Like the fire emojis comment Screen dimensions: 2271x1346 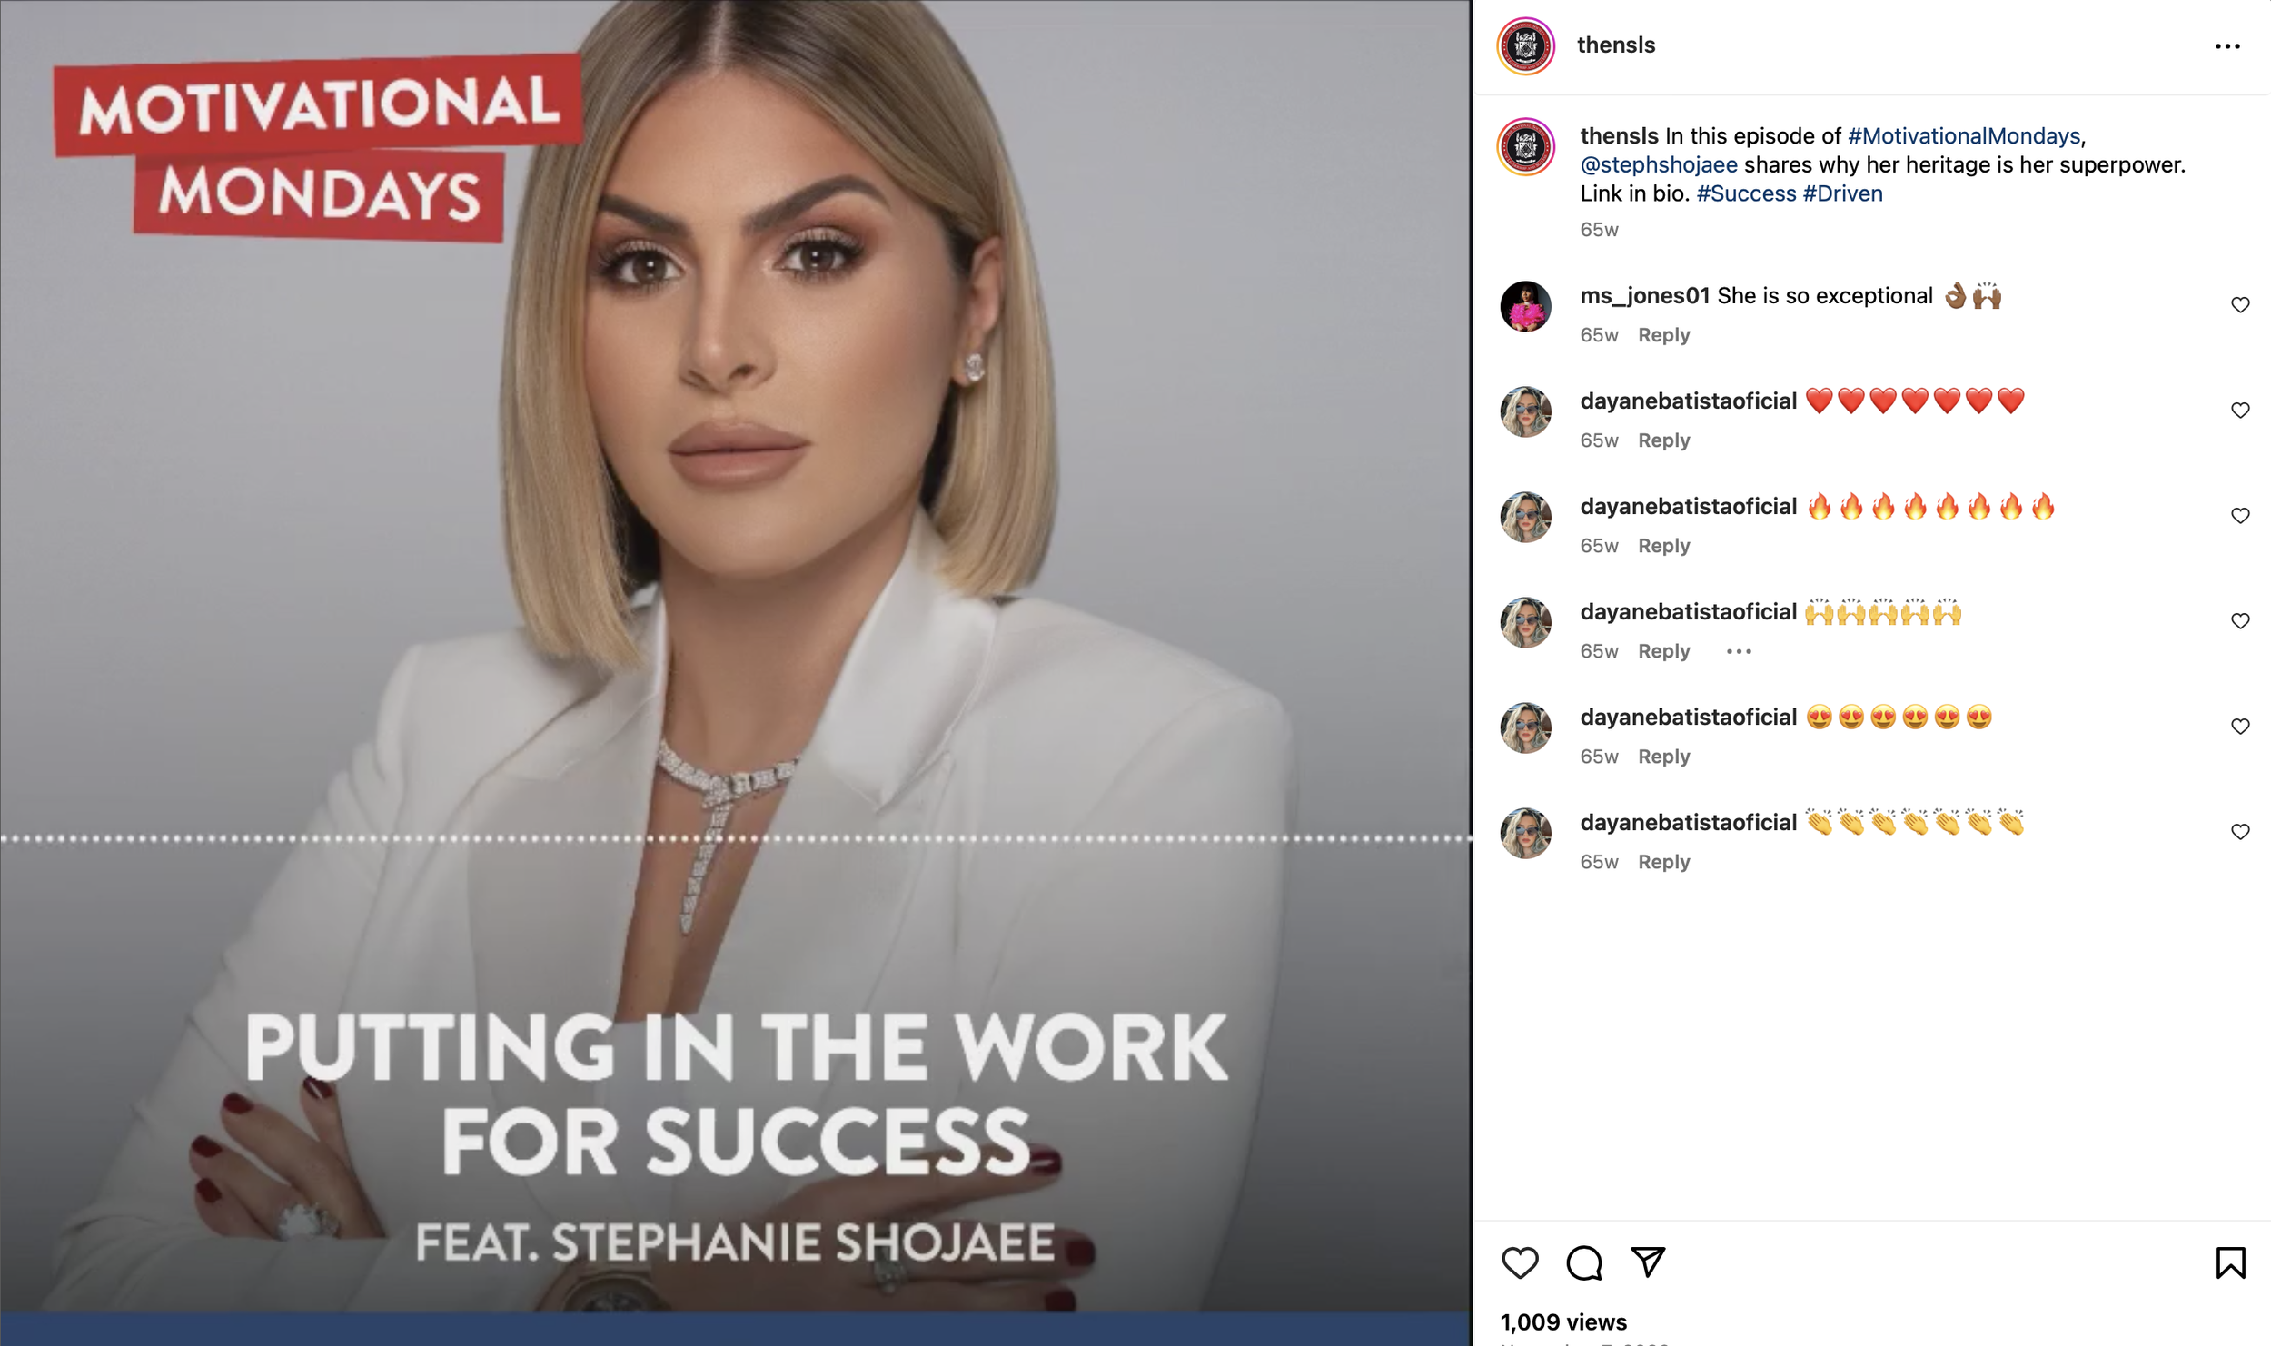pos(2240,516)
